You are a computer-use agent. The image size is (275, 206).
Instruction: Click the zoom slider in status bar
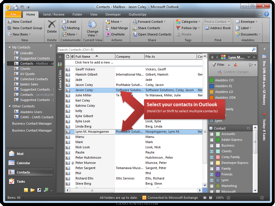(245, 198)
